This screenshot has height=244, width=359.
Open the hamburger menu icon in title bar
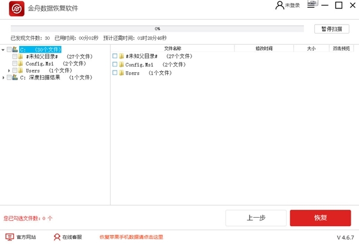(311, 5)
